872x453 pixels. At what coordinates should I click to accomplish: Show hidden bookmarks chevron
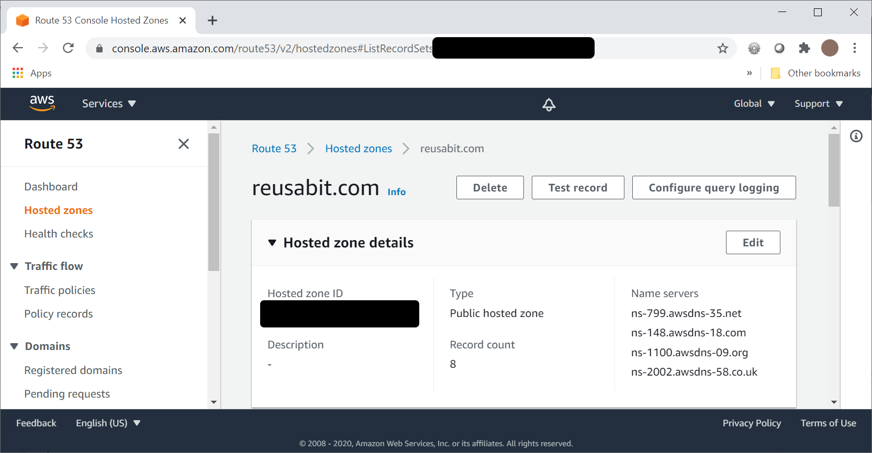[x=749, y=73]
